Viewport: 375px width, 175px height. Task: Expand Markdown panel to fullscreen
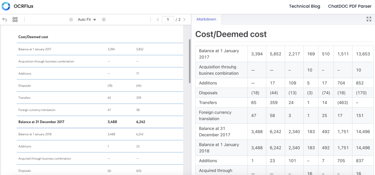coord(369,19)
